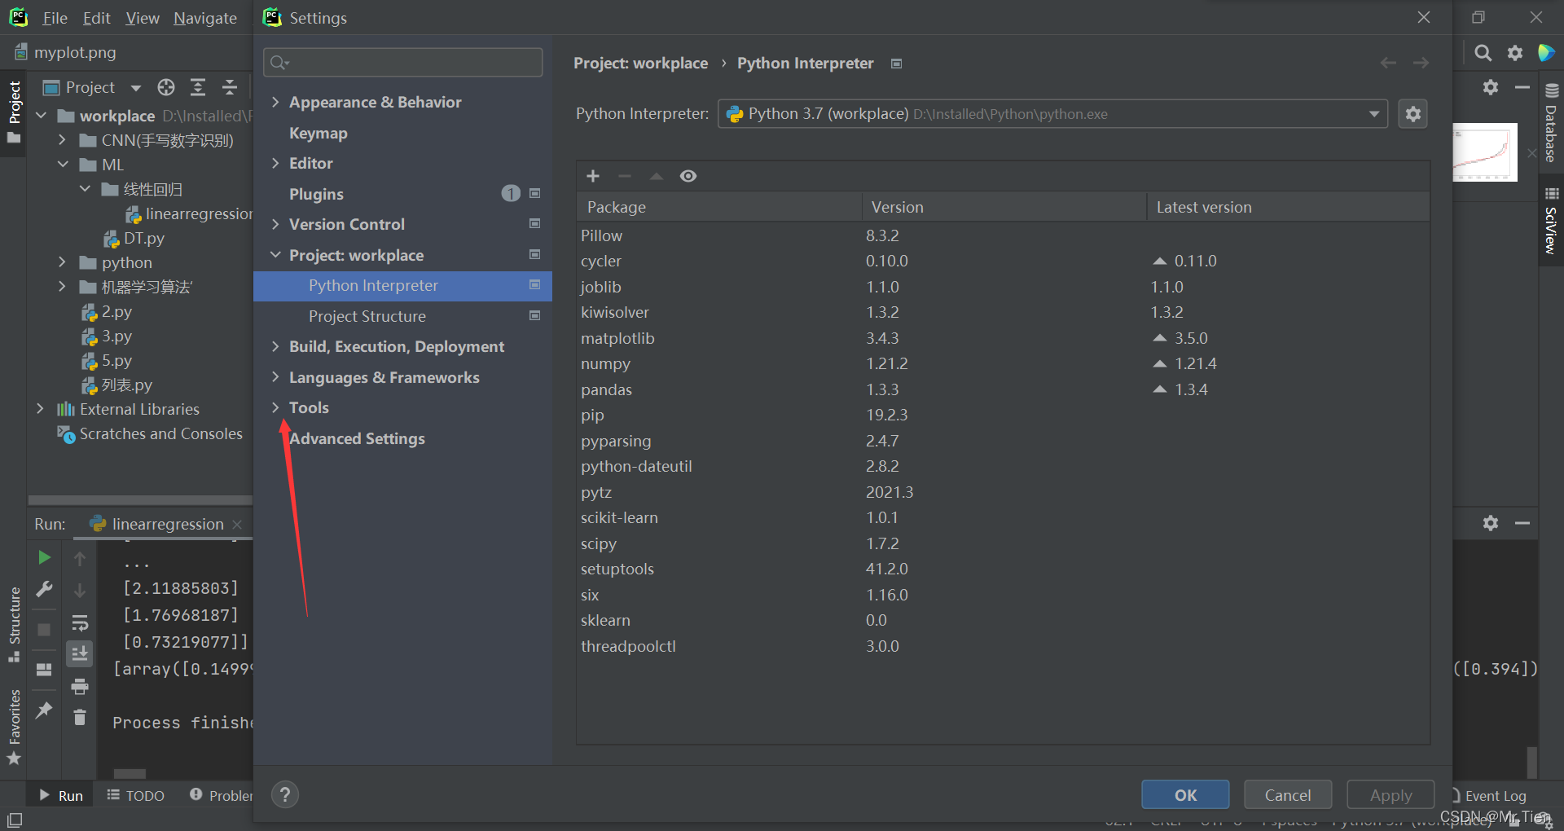1564x831 pixels.
Task: Switch to TODO tool window tab
Action: pos(136,796)
